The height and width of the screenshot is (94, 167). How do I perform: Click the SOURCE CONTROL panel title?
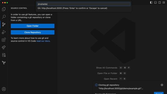[19, 8]
